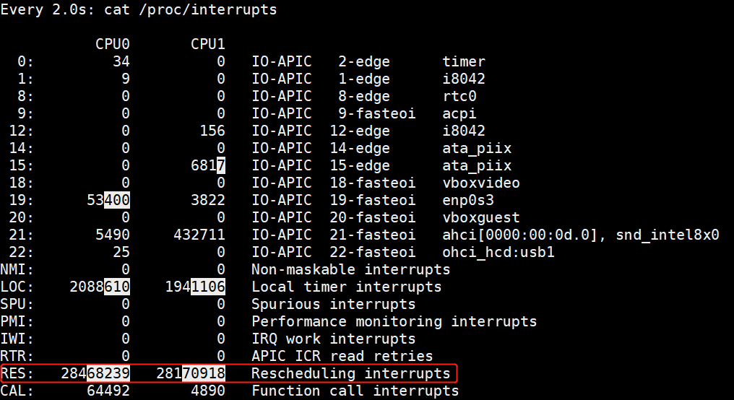Click the '2-edge' trigger type text

tap(363, 61)
